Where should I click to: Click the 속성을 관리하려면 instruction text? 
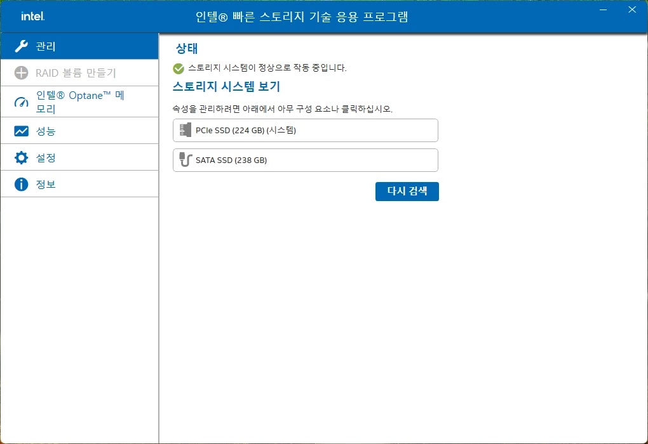(282, 109)
